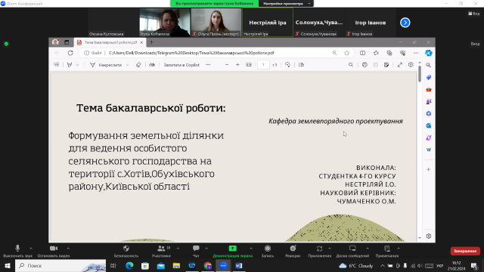This screenshot has height=272, width=484.
Task: Expand chat options arrow
Action: click(x=206, y=249)
